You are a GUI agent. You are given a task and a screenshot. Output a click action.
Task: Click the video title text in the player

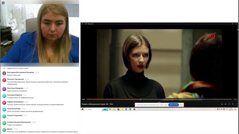coord(97,104)
